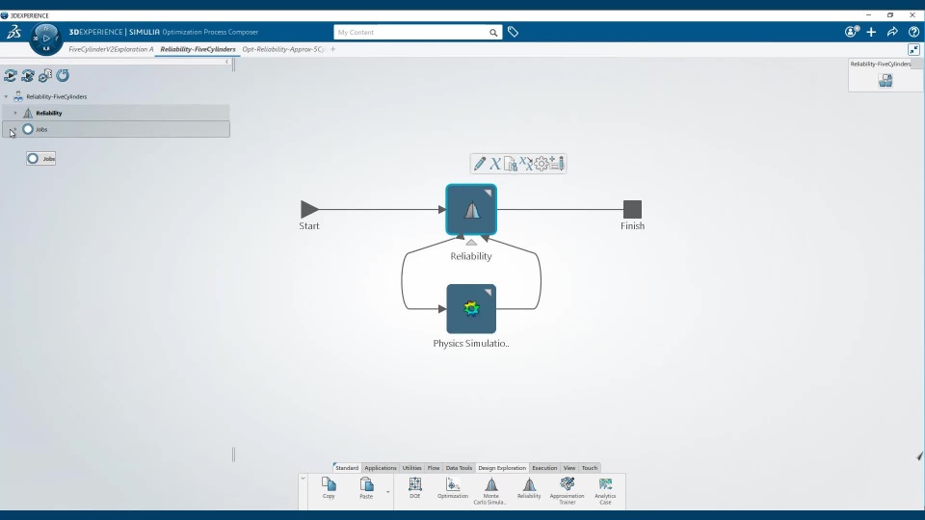Add an Approximation Trainer
The width and height of the screenshot is (925, 520).
[x=567, y=490]
